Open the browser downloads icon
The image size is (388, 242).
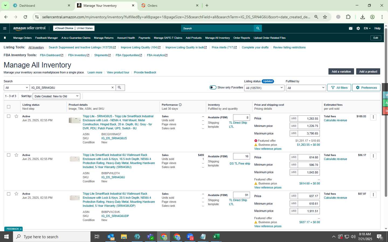pyautogui.click(x=363, y=17)
